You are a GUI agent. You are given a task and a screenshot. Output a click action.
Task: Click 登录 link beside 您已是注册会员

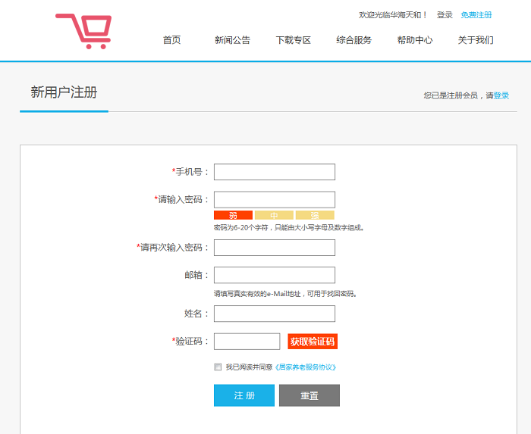pos(501,95)
